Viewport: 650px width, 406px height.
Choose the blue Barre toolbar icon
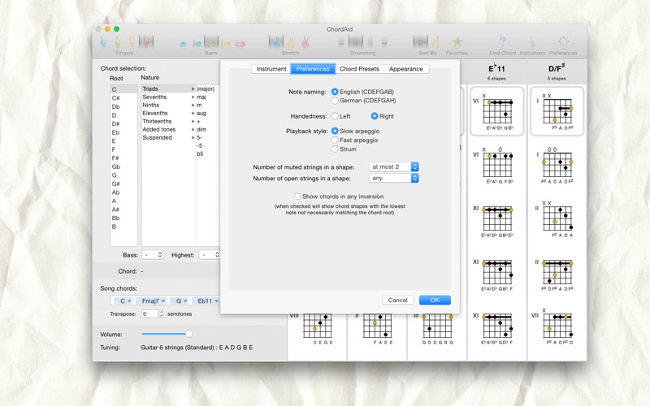[x=183, y=44]
